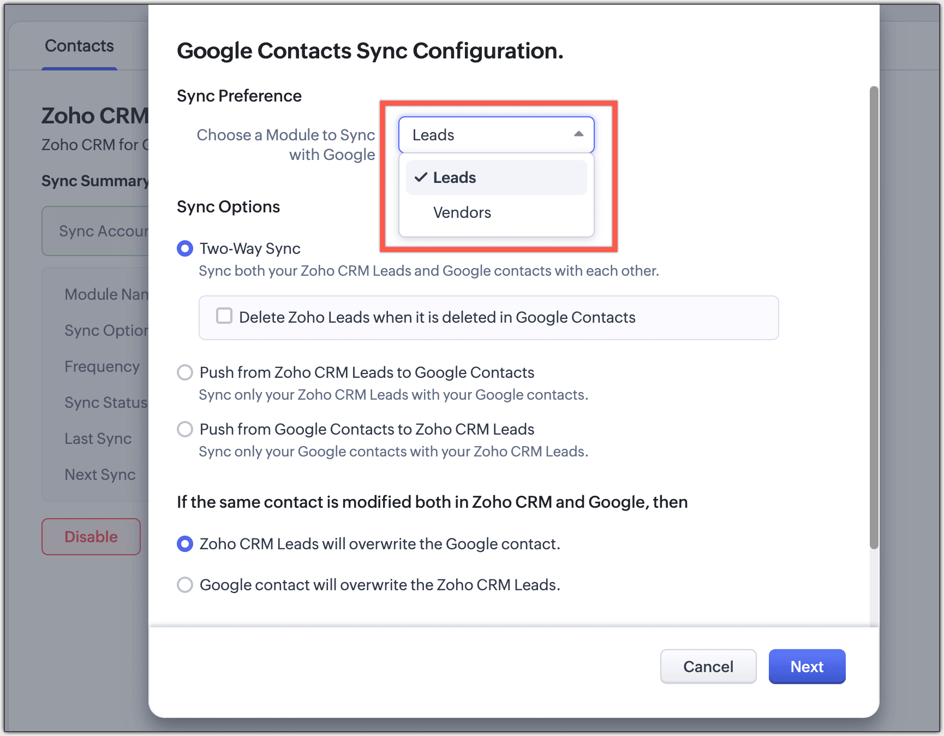
Task: Cancel the sync configuration dialog
Action: 708,666
